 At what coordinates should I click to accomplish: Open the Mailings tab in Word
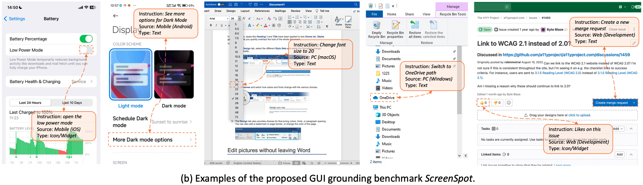point(280,11)
